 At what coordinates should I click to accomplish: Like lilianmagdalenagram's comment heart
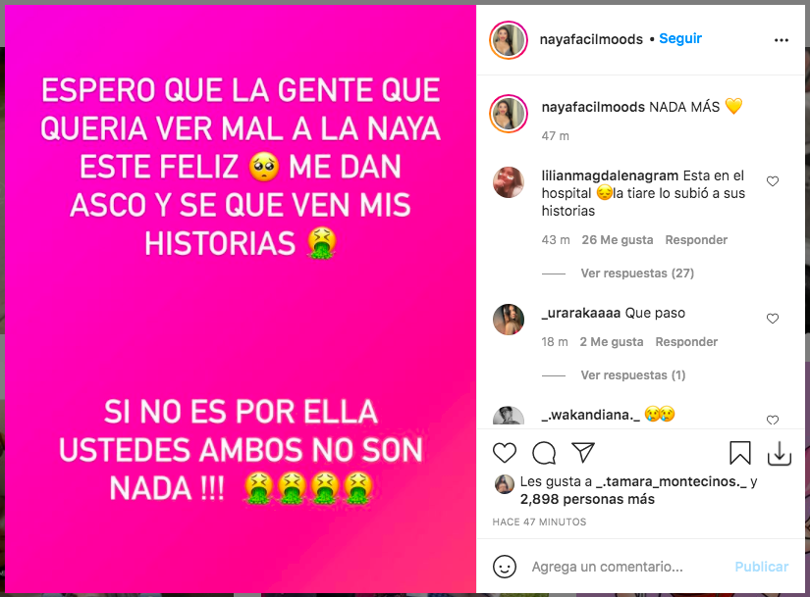coord(773,181)
